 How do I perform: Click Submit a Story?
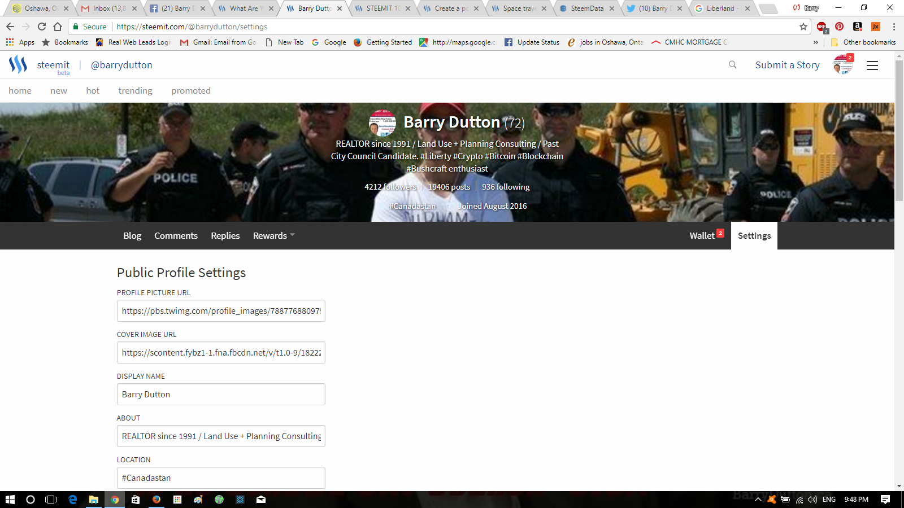[x=788, y=65]
